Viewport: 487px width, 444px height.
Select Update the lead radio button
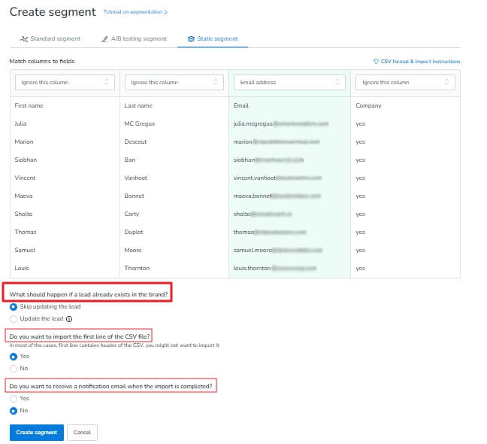point(14,319)
